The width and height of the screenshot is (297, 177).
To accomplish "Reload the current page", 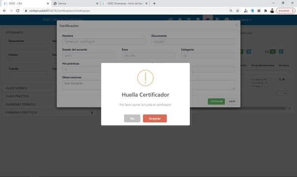I will click(17, 10).
